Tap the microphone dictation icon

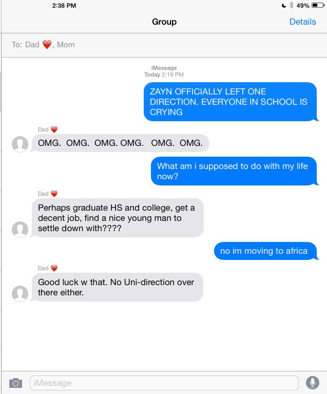click(313, 382)
